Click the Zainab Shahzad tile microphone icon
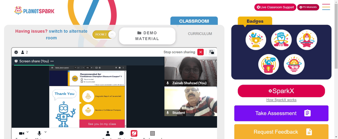The image size is (338, 139). pos(168,83)
